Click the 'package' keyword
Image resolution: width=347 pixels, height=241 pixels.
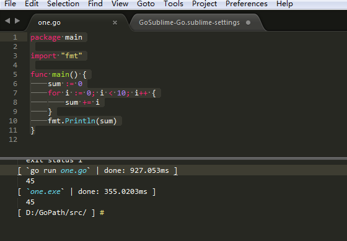[x=46, y=37]
